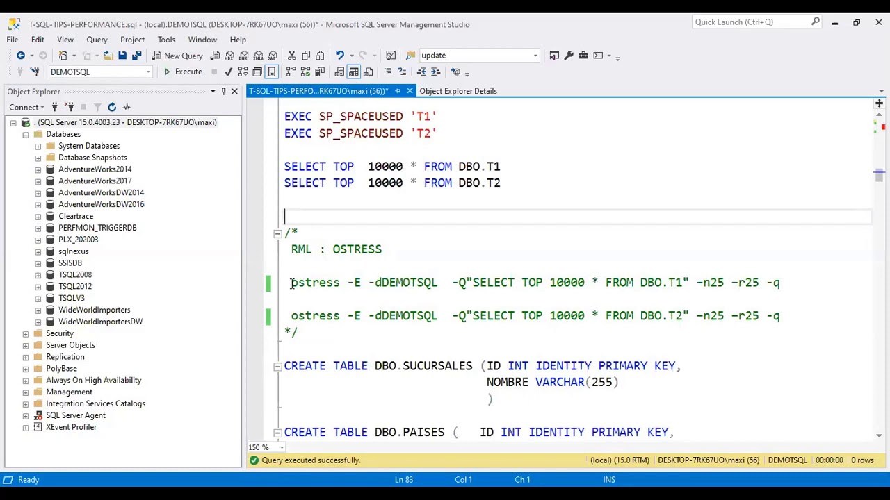
Task: Click the scroll-down arrow of the editor scrollbar
Action: click(x=879, y=435)
